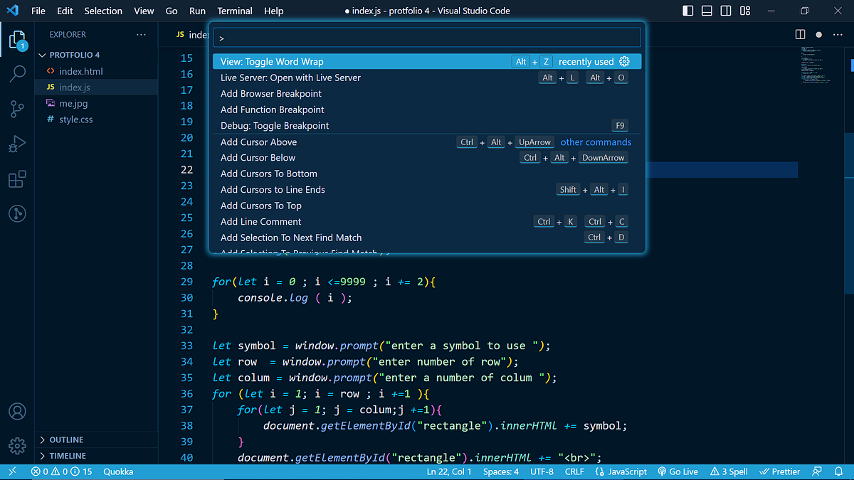Click inside the command palette input field
The width and height of the screenshot is (854, 480).
point(427,37)
